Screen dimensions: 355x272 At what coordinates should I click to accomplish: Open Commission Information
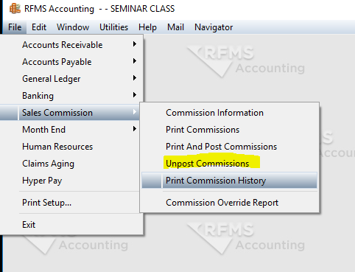point(230,113)
